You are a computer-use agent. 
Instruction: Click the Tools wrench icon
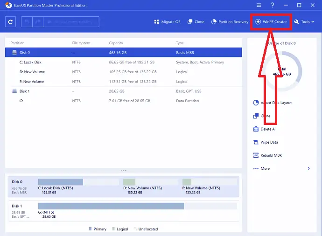(x=296, y=22)
